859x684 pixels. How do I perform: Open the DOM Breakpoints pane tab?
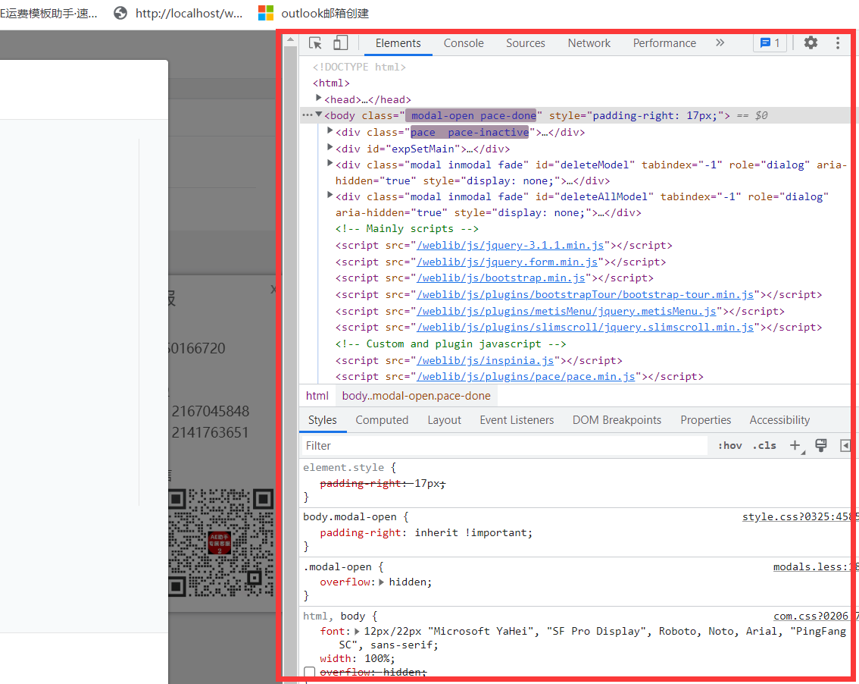pos(617,420)
